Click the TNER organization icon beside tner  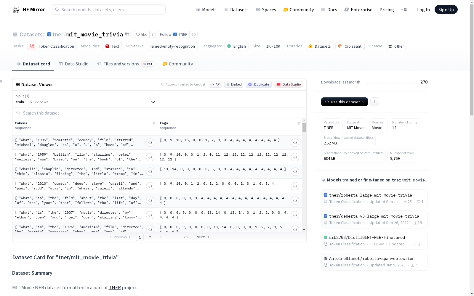coord(49,34)
